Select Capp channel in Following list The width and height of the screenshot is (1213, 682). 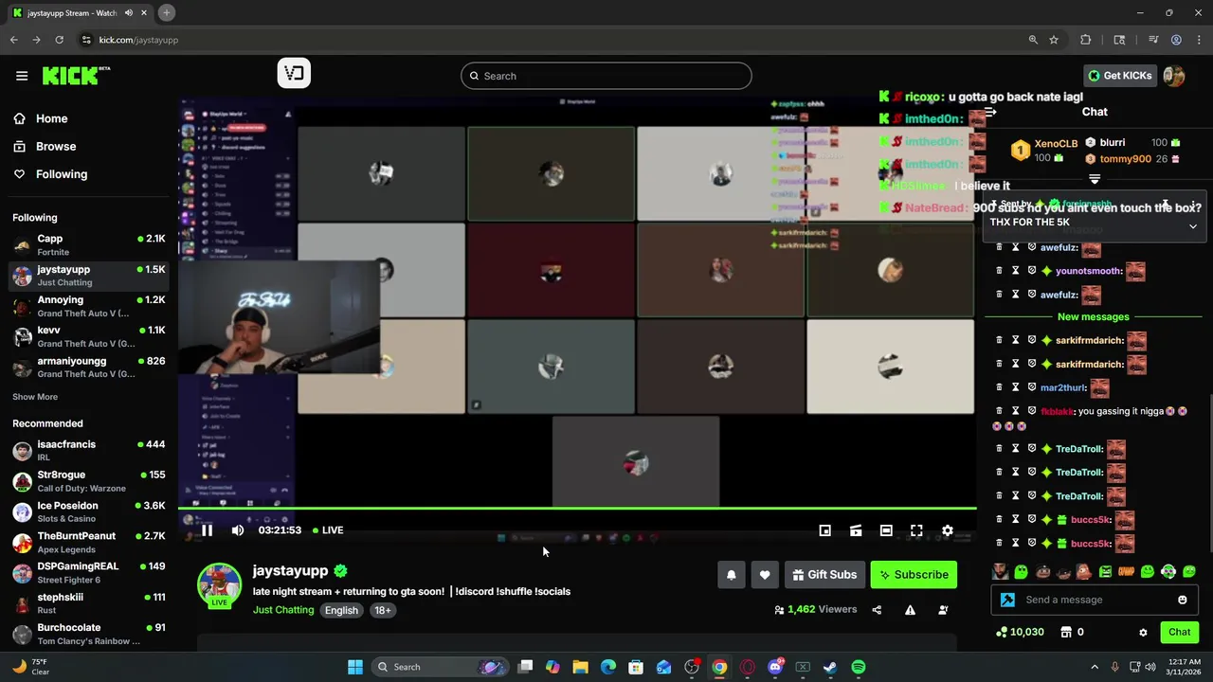click(x=89, y=245)
